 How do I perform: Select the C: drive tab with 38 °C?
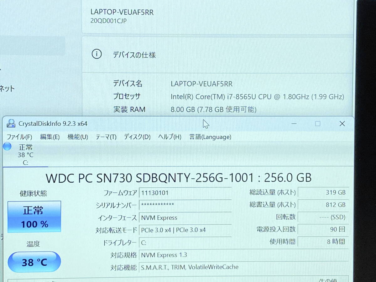point(25,155)
